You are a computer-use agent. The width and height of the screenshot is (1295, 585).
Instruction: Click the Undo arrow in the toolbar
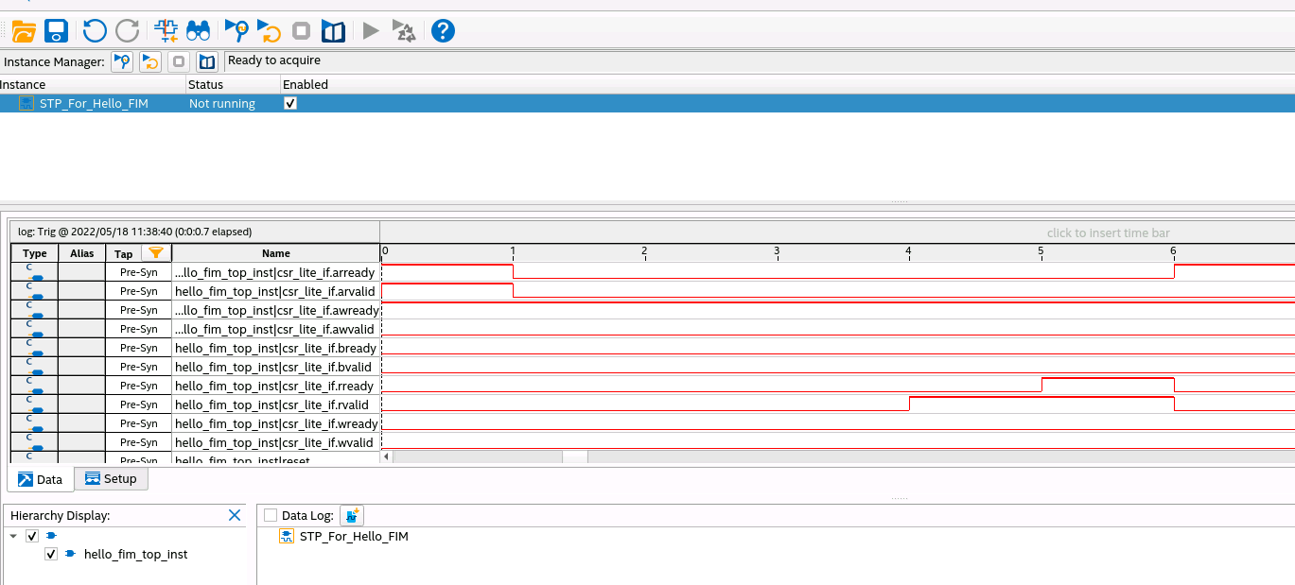pyautogui.click(x=95, y=31)
